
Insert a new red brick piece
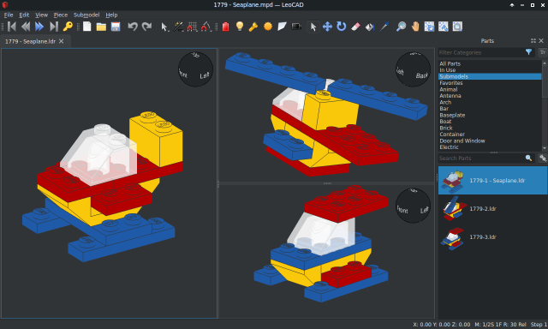coord(226,27)
